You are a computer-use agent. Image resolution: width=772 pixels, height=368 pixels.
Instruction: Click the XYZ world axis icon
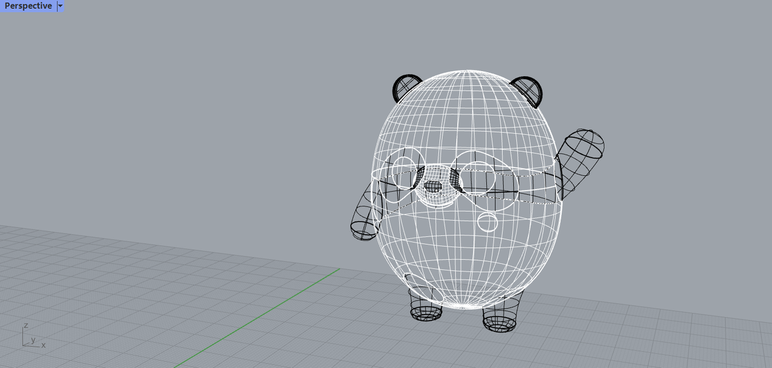click(x=34, y=335)
